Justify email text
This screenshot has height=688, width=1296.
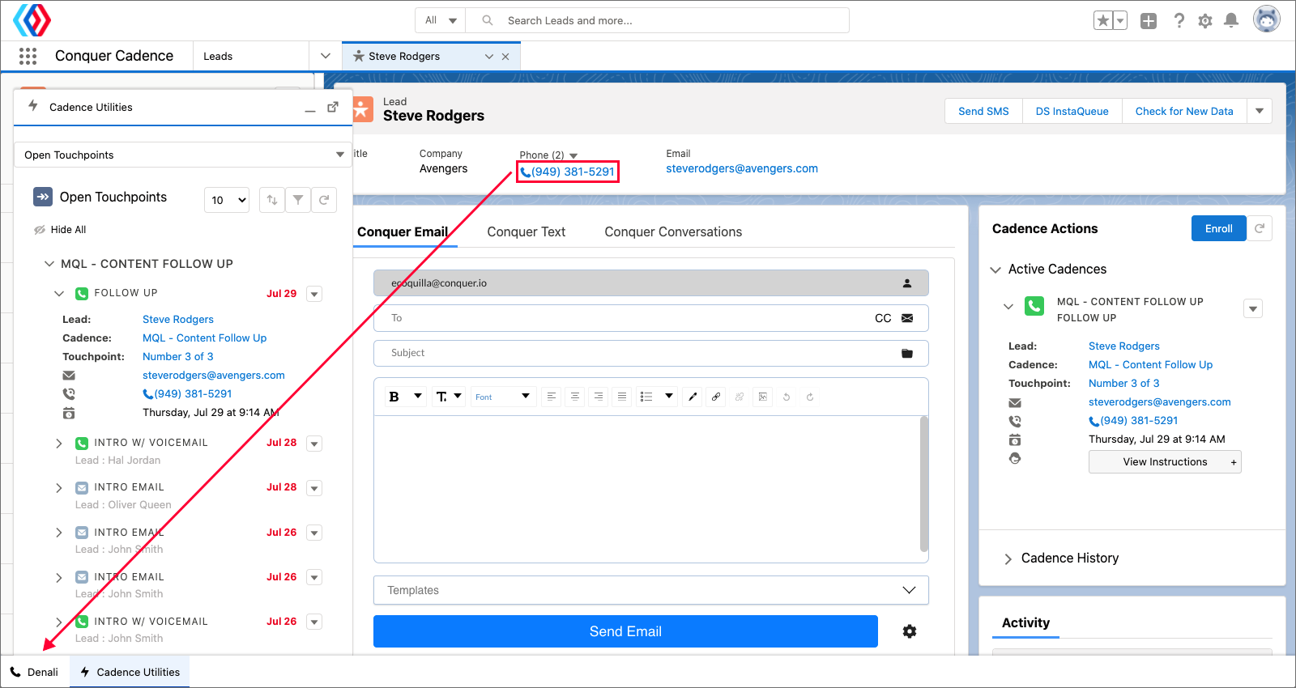[x=622, y=397]
